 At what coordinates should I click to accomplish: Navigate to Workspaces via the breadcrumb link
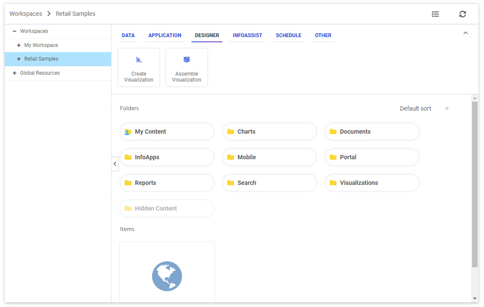point(26,14)
